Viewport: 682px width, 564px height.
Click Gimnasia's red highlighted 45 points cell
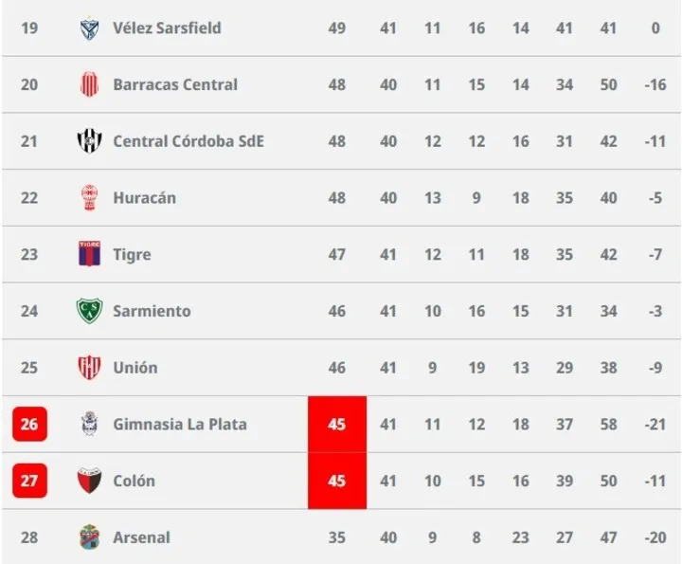click(x=337, y=424)
